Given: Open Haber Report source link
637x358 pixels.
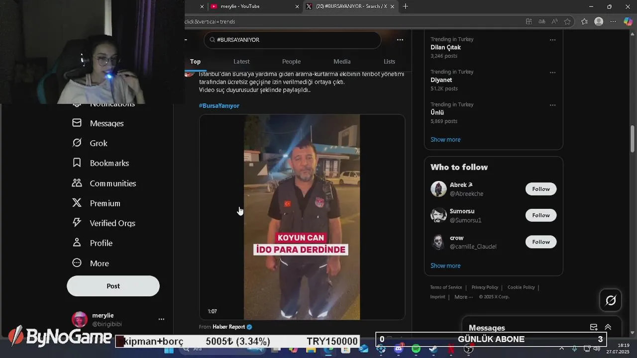Looking at the screenshot, I should tap(229, 327).
